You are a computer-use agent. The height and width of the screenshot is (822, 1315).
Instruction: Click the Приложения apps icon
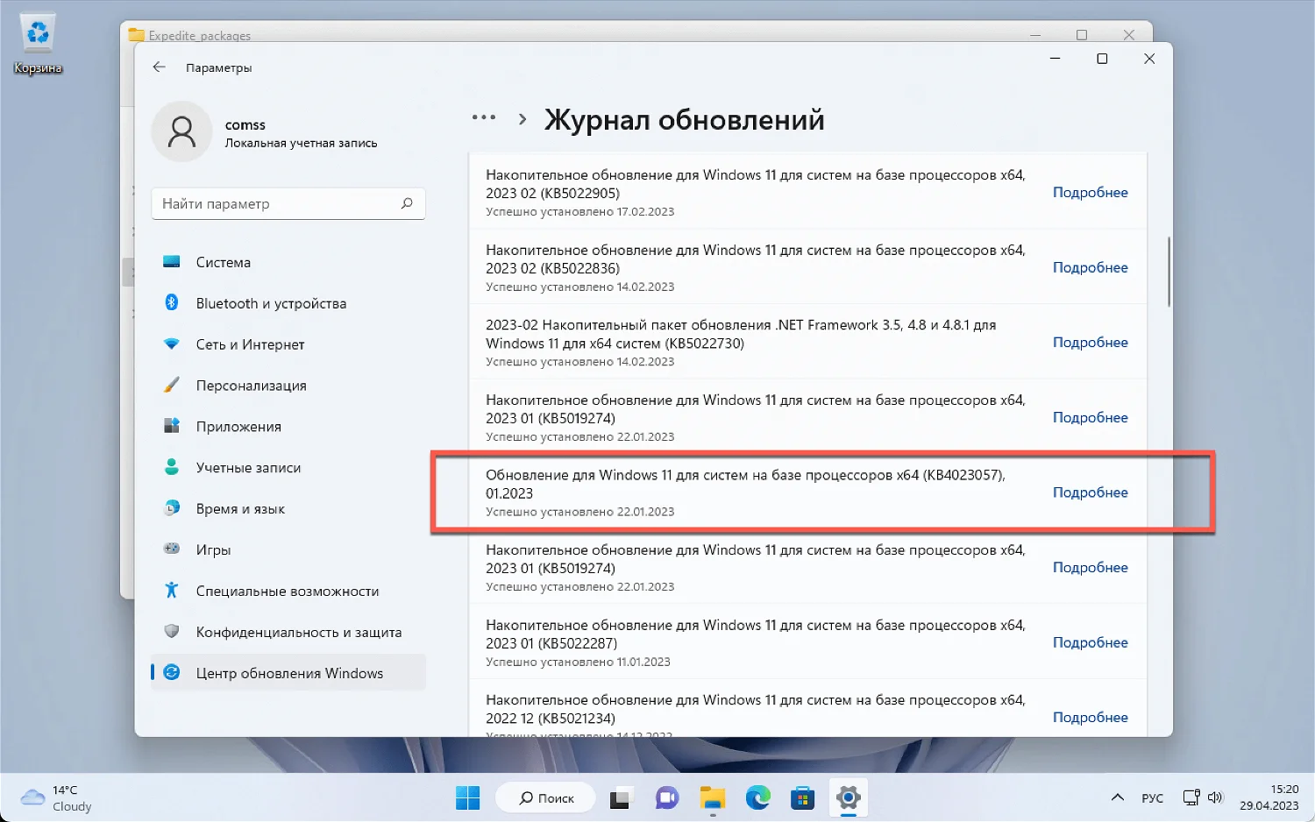point(172,426)
